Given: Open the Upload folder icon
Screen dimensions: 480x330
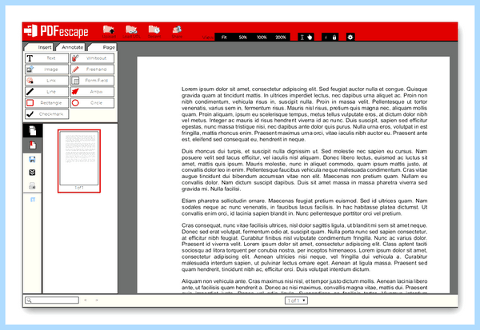Looking at the screenshot, I should pos(109,32).
